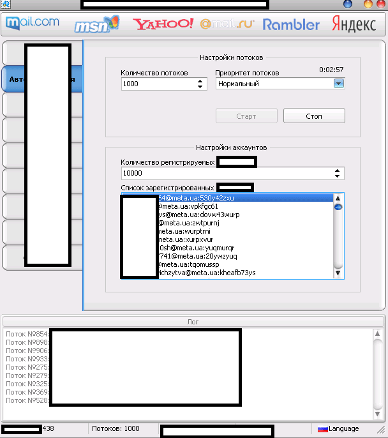Image resolution: width=388 pixels, height=438 pixels.
Task: Click log scrollbar down arrow
Action: coord(377,414)
